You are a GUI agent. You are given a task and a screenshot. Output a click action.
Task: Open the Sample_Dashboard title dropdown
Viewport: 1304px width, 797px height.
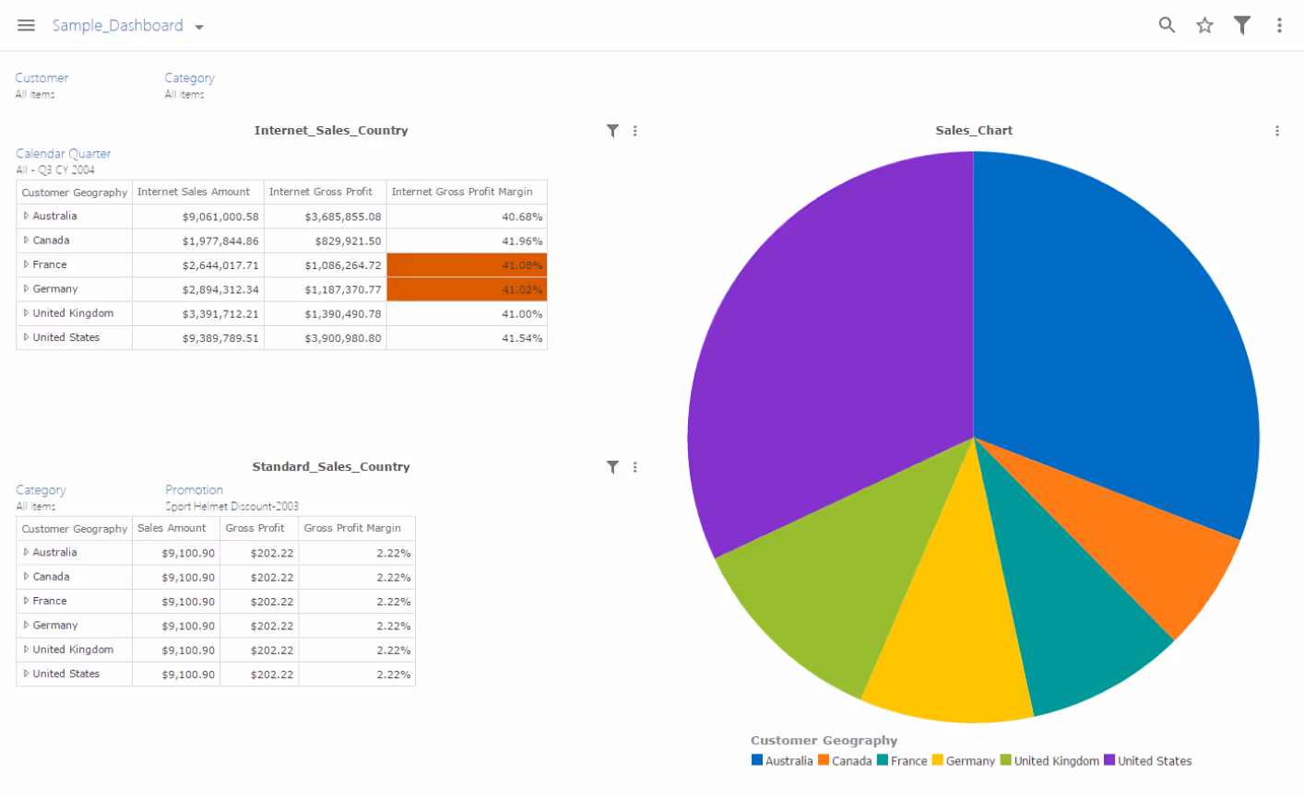(x=199, y=27)
